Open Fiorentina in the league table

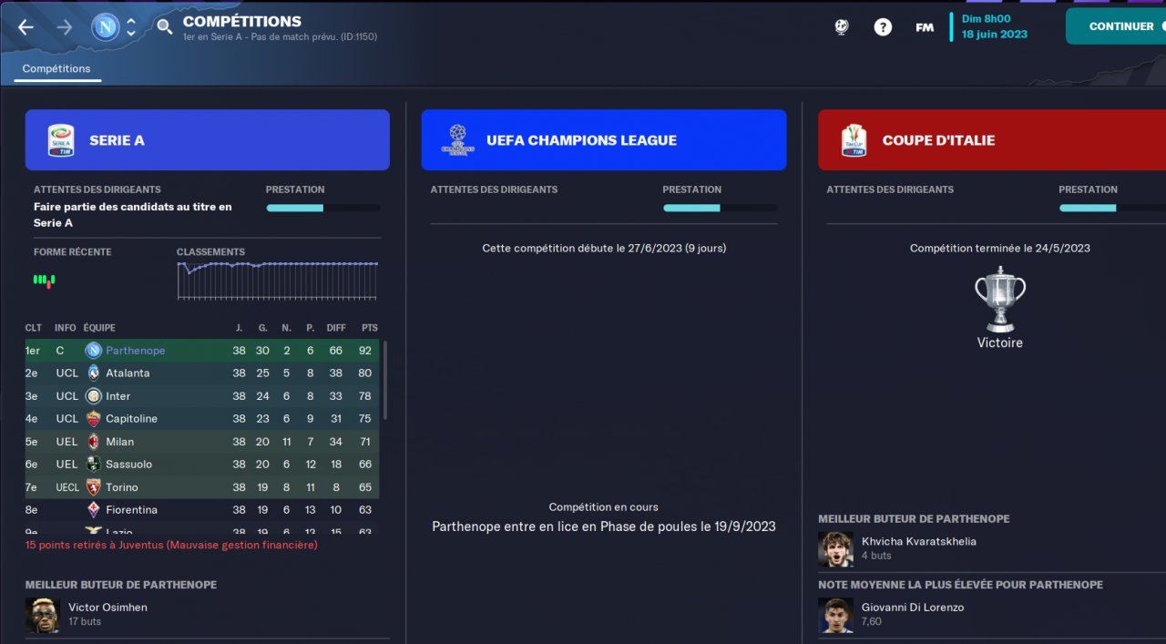click(131, 510)
